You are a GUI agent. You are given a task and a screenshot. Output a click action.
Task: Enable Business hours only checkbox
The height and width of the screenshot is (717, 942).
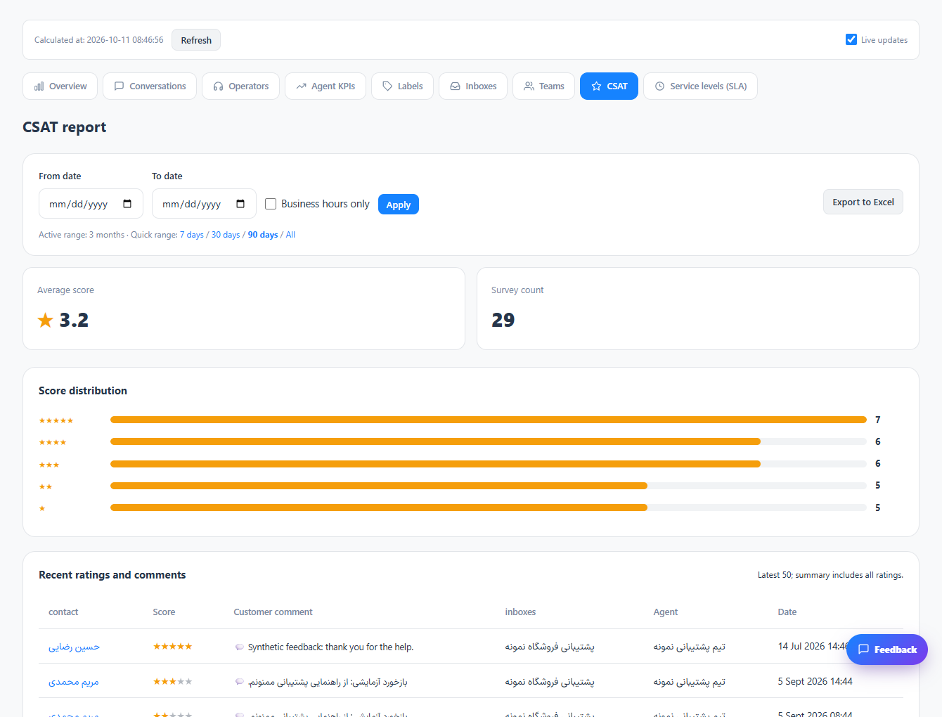coord(271,204)
